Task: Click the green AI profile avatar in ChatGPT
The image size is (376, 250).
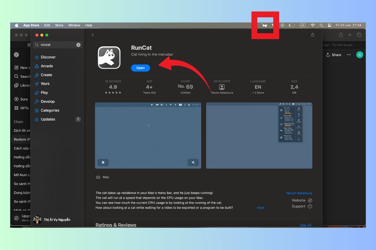Action: pos(360,55)
